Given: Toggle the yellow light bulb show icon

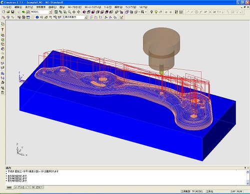Looking at the screenshot, I should click(156, 12).
